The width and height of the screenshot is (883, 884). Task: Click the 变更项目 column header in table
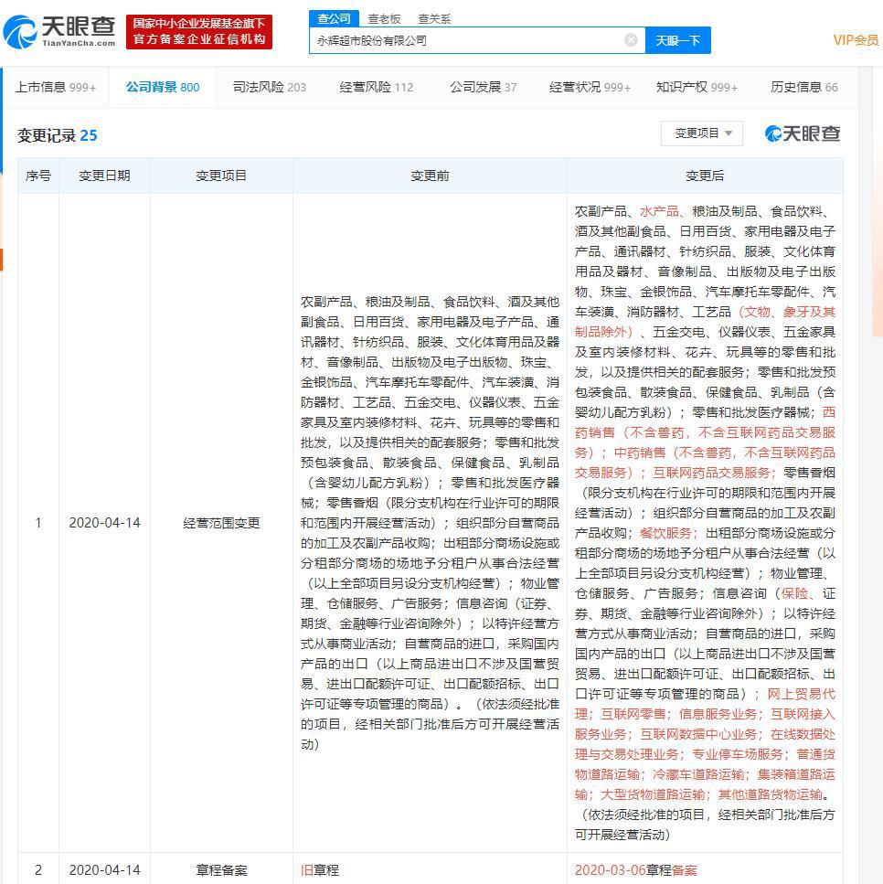(x=221, y=176)
